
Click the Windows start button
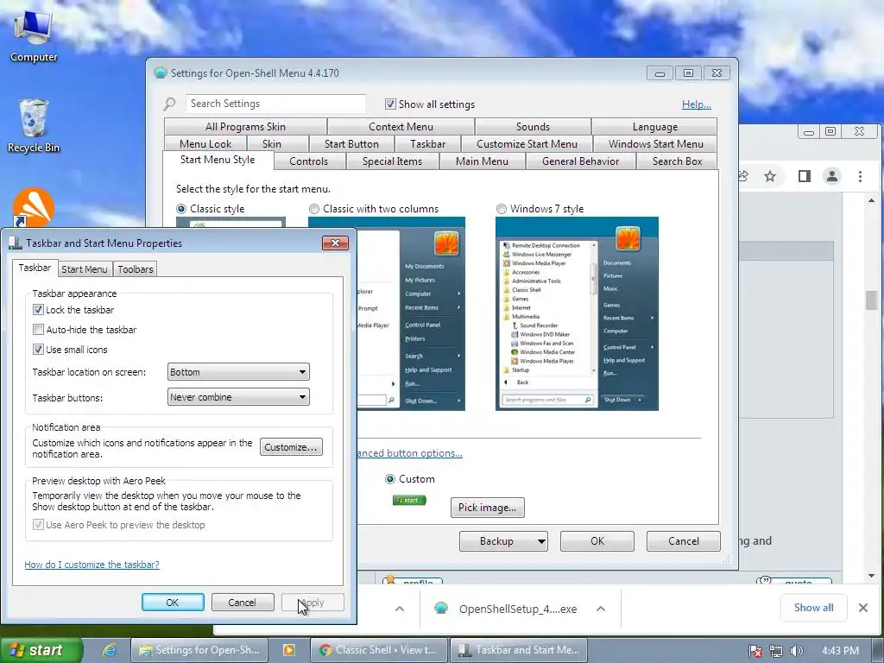point(41,650)
